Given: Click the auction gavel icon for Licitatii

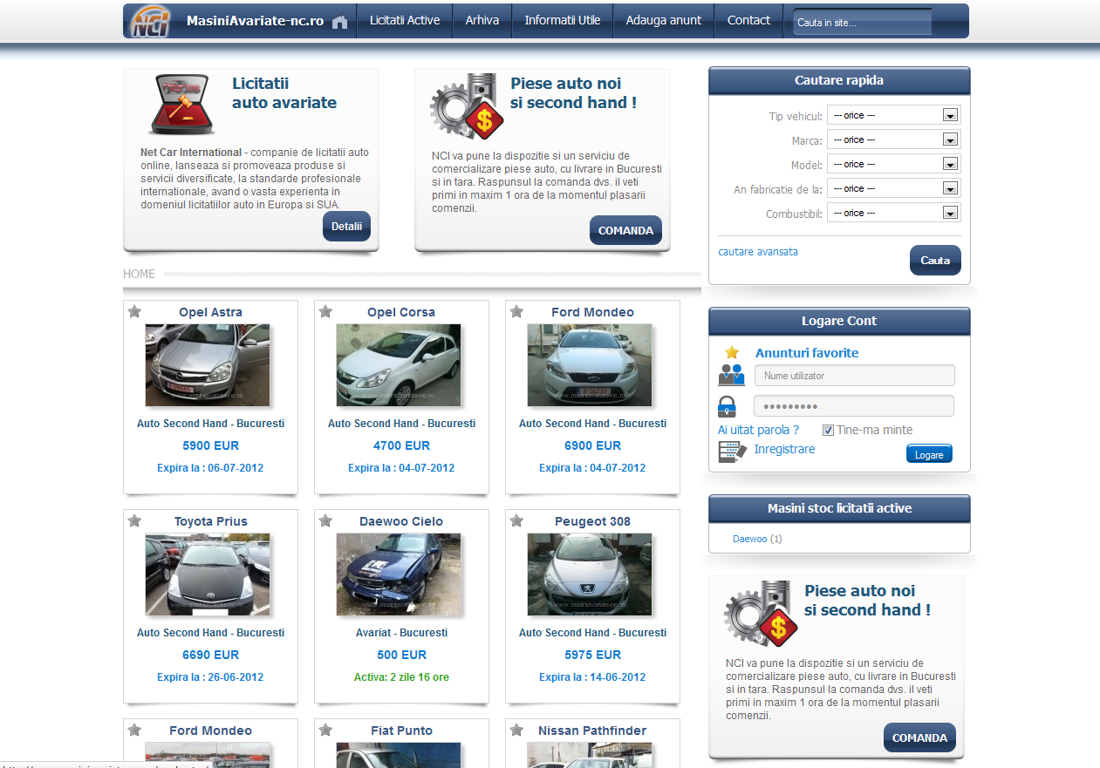Looking at the screenshot, I should coord(182,105).
